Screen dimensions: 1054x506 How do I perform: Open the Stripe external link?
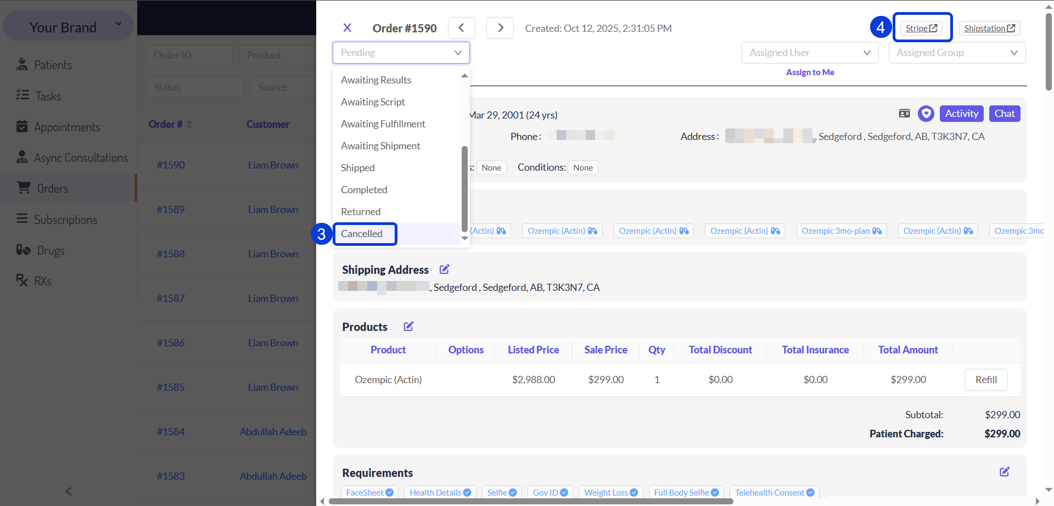[922, 28]
